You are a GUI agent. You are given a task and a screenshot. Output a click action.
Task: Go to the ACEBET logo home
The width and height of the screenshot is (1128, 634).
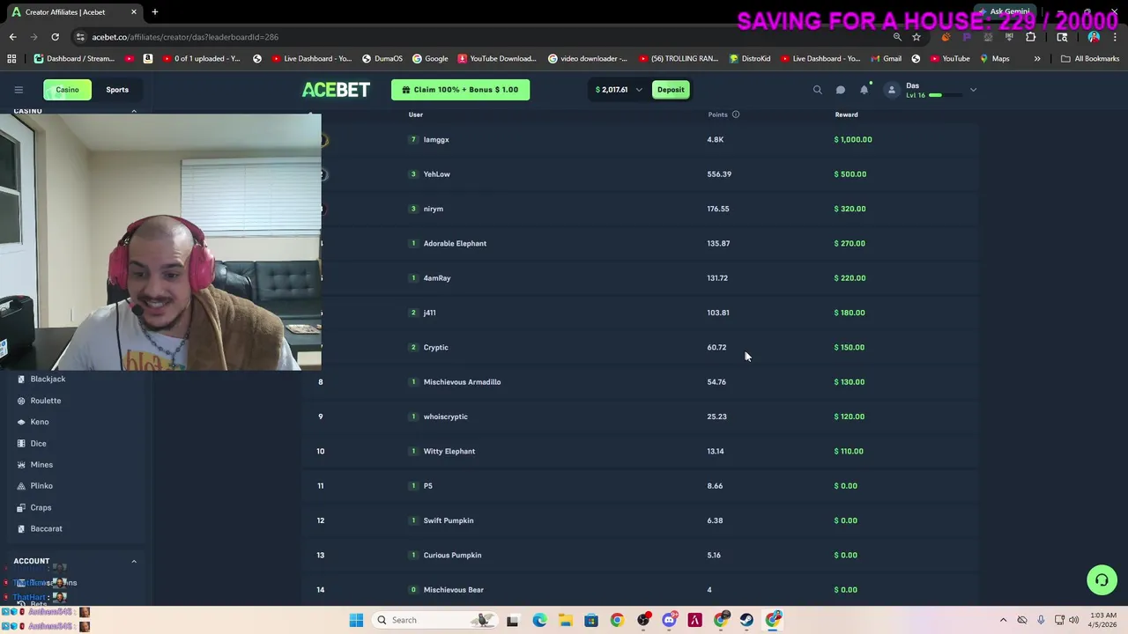click(x=336, y=90)
